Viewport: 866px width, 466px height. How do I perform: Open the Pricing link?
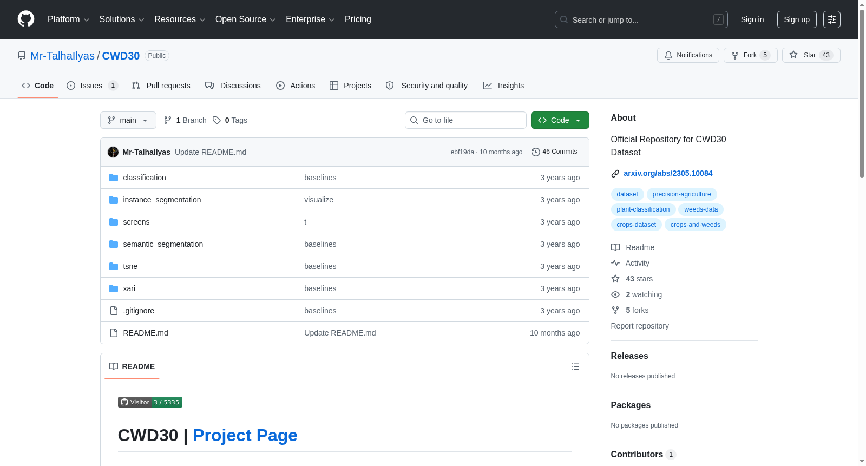(x=358, y=19)
